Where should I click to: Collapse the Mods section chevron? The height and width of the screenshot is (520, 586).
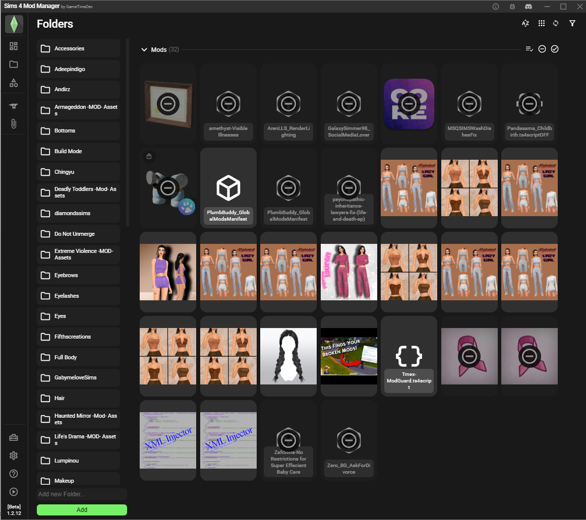144,49
